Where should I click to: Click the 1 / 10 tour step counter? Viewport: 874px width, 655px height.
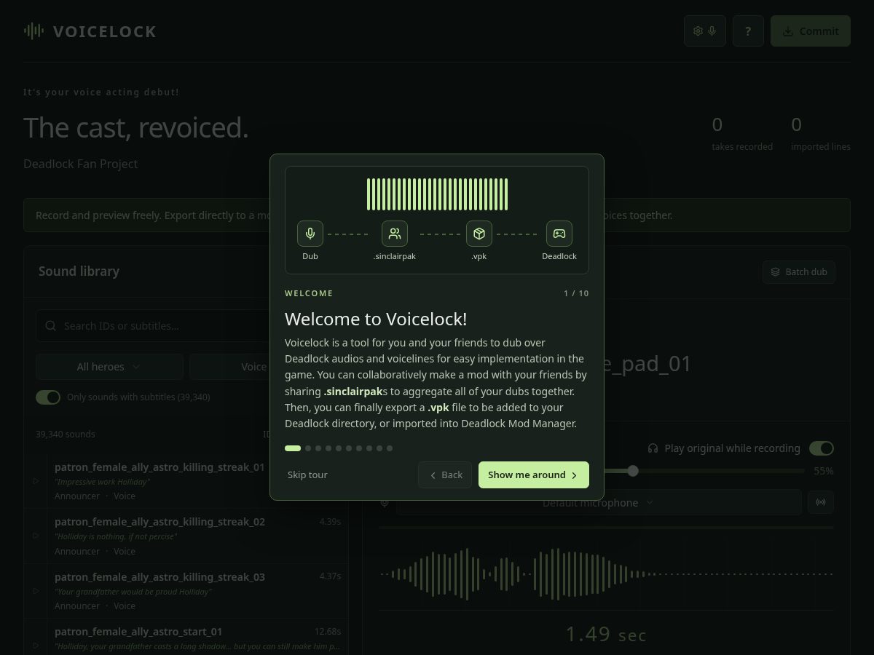pyautogui.click(x=576, y=293)
